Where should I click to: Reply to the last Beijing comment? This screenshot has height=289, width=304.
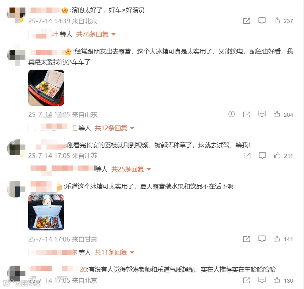point(262,280)
